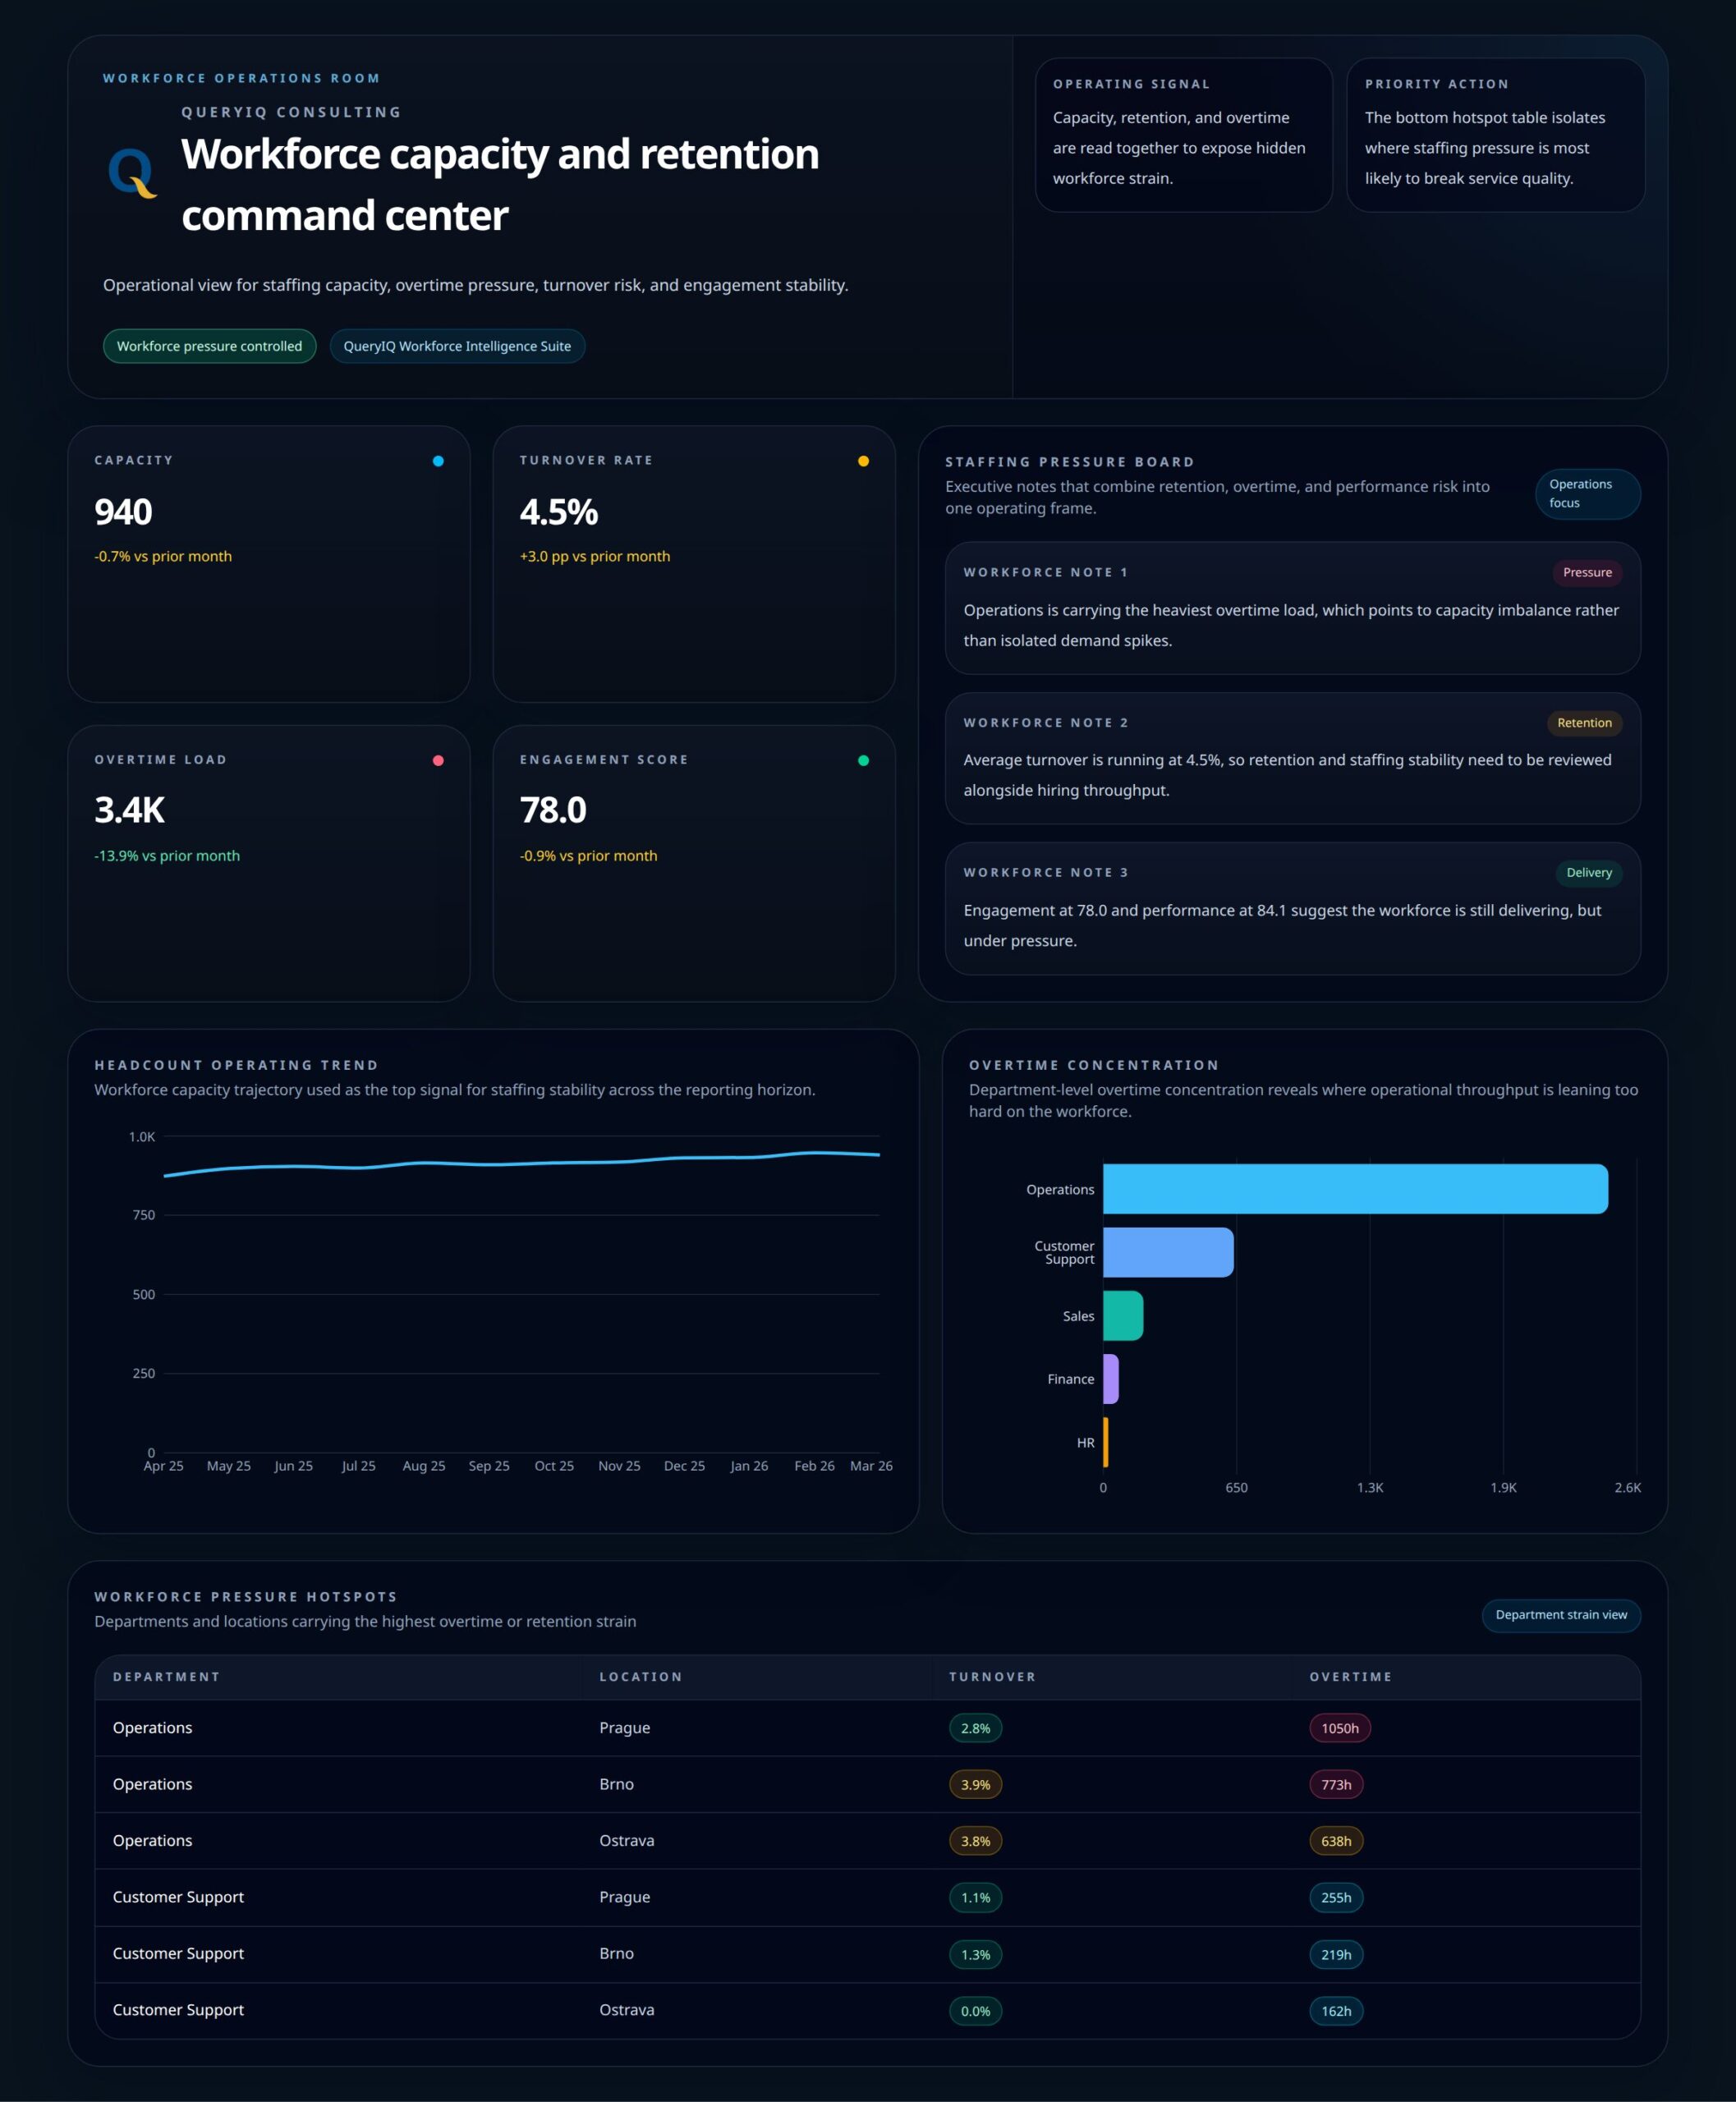Click the red Overtime Load status dot
The height and width of the screenshot is (2102, 1736).
(x=438, y=761)
